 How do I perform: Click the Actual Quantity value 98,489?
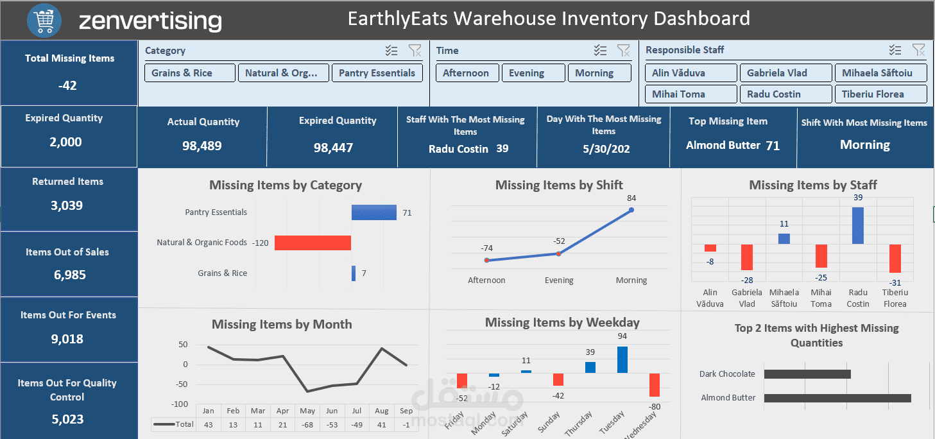(x=202, y=146)
